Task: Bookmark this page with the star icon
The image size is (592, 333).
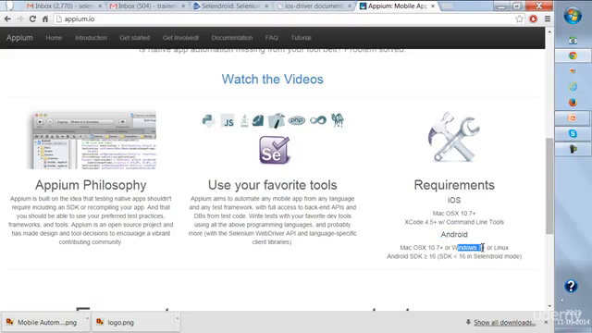Action: click(520, 18)
